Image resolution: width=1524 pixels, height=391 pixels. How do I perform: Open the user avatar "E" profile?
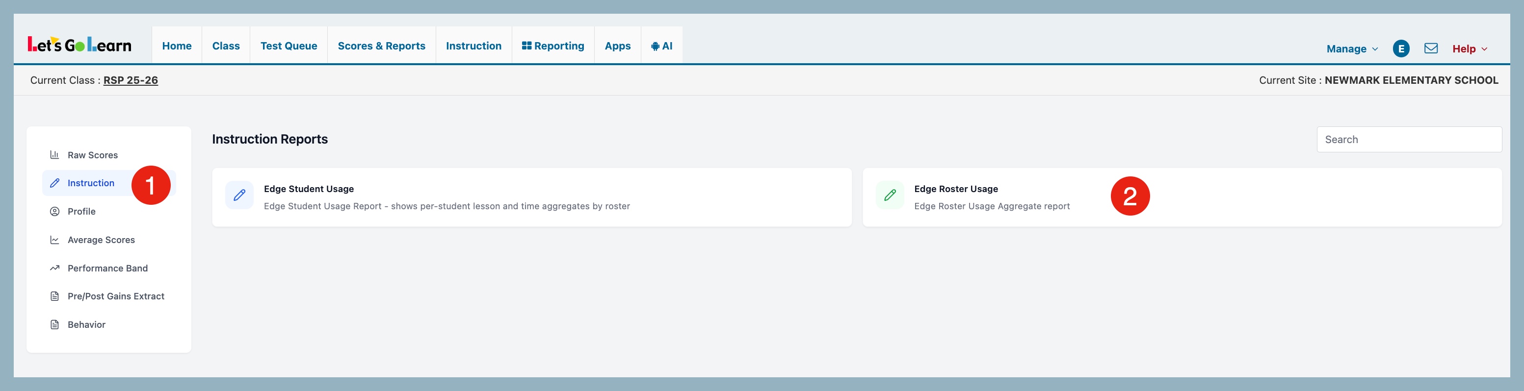point(1401,49)
